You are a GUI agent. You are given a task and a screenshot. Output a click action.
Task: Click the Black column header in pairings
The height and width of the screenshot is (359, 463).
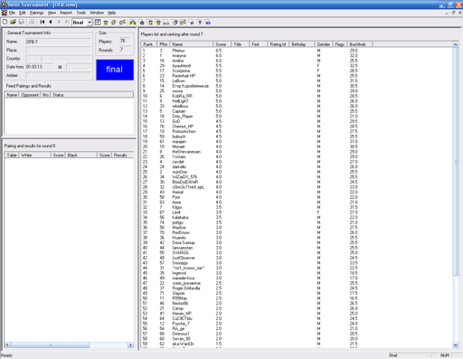81,155
